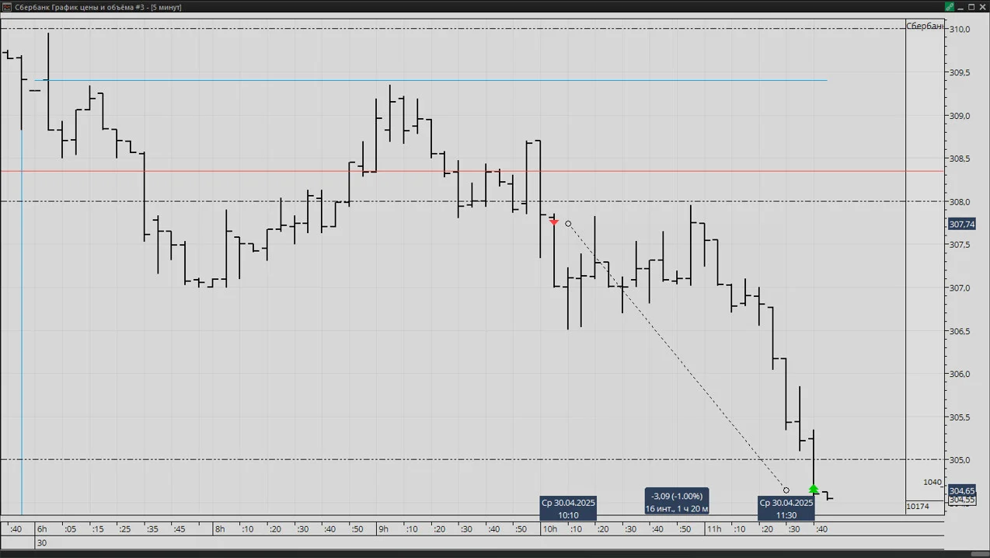Select the blue horizontal level line
Image resolution: width=990 pixels, height=558 pixels.
pos(431,80)
